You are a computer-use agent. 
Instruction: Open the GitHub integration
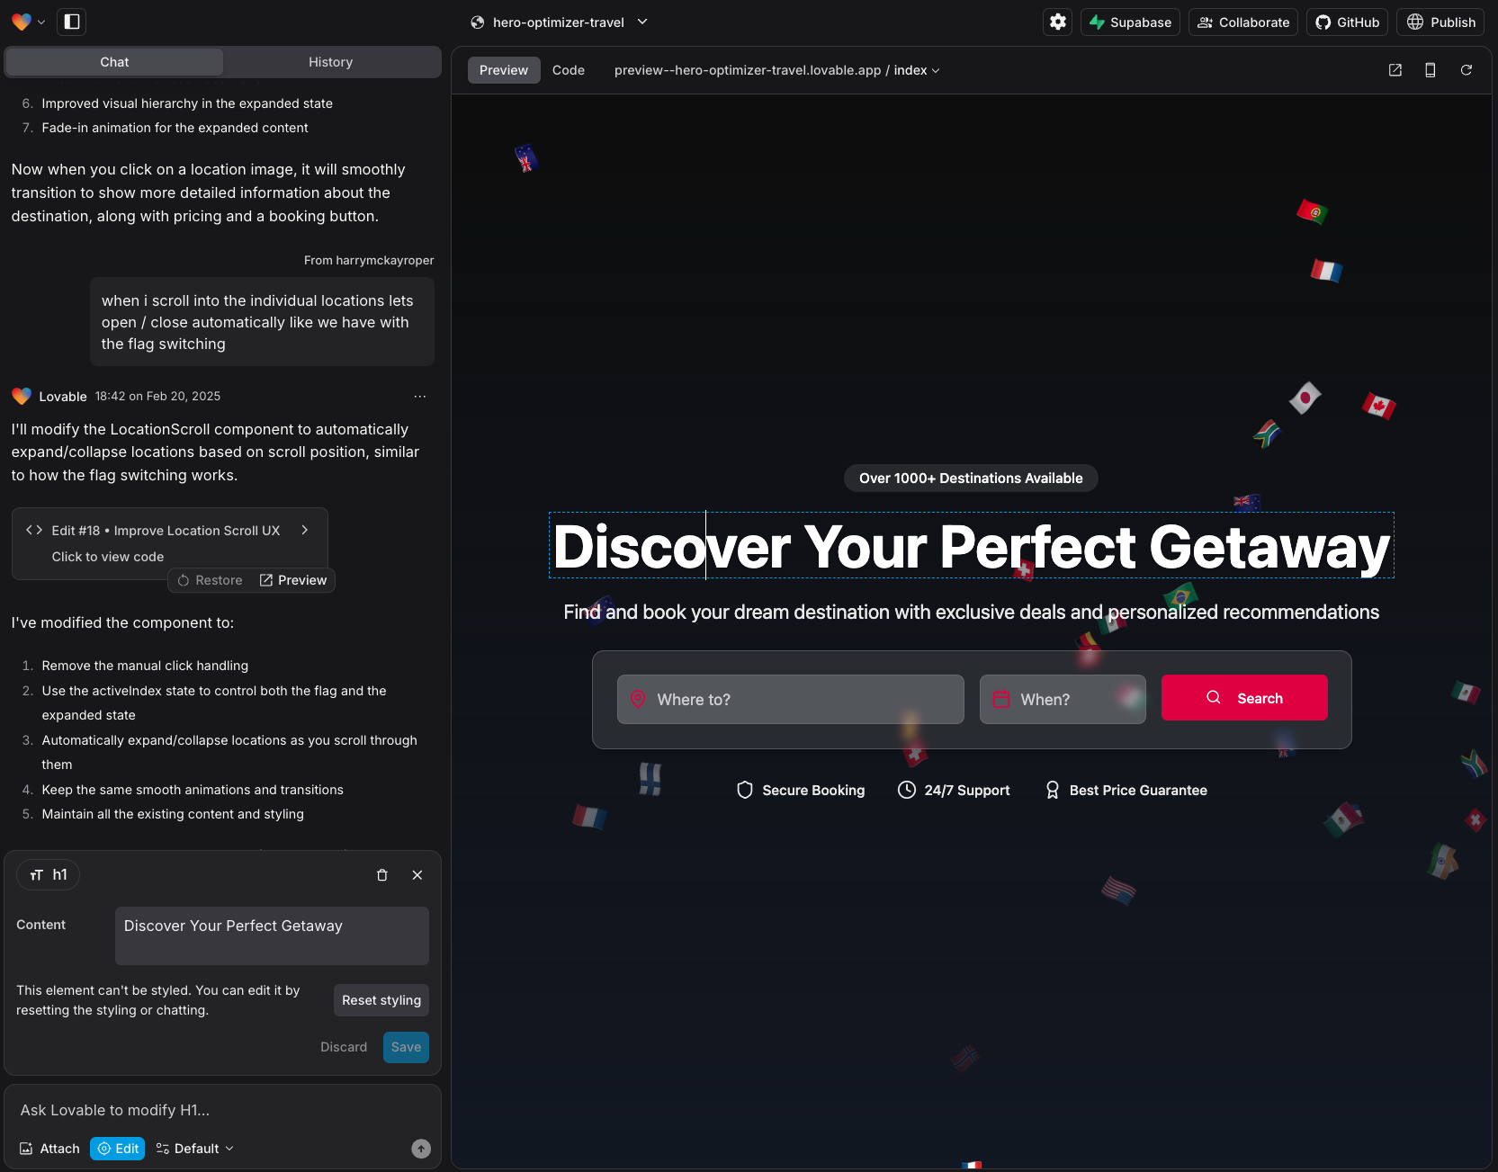pyautogui.click(x=1346, y=22)
